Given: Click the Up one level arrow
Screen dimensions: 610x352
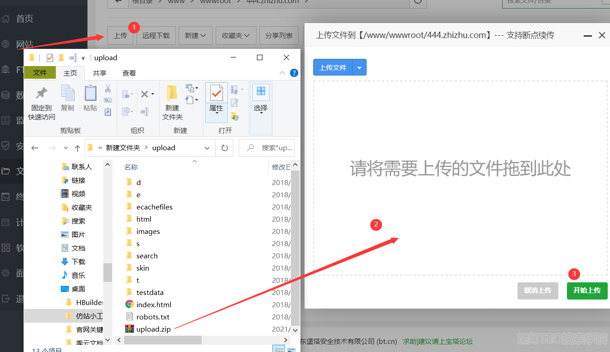Looking at the screenshot, I should (77, 148).
